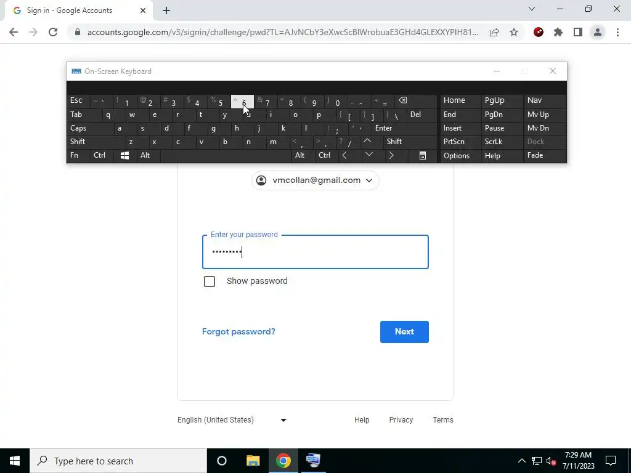Toggle the left Alt key

[x=148, y=155]
